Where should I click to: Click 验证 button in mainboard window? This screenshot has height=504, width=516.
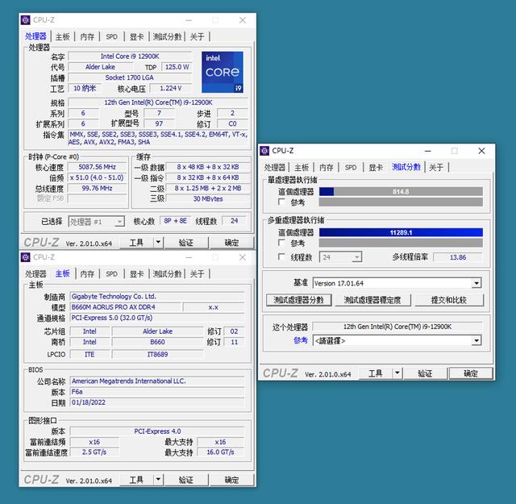pos(186,480)
